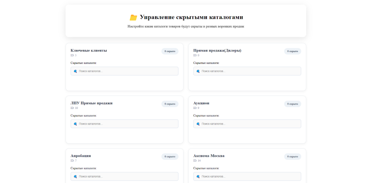This screenshot has width=372, height=183.
Task: Click the '0 скрыто' badge on Апробация card
Action: point(170,156)
